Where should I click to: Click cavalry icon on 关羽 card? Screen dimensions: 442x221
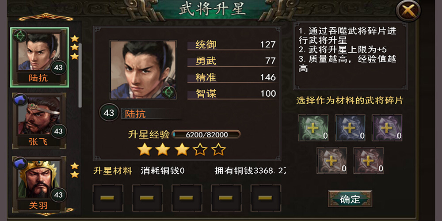(x=20, y=164)
